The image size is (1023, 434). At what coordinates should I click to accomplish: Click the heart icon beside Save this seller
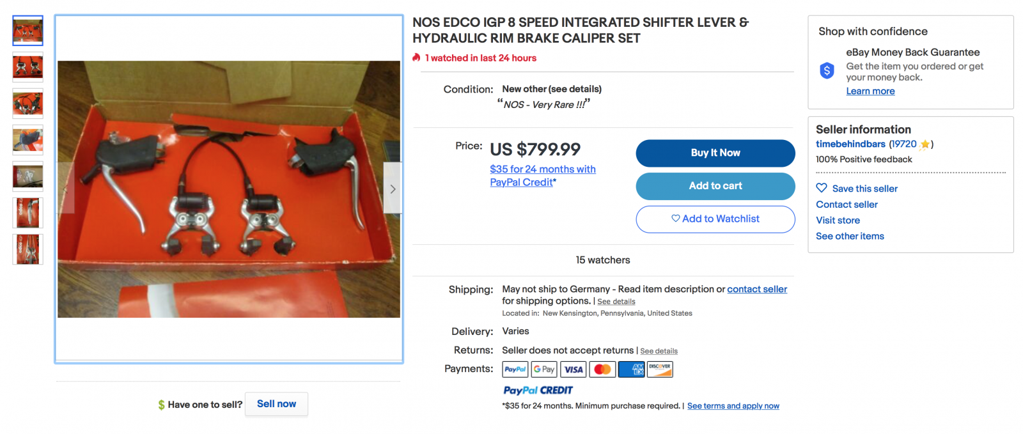(822, 188)
